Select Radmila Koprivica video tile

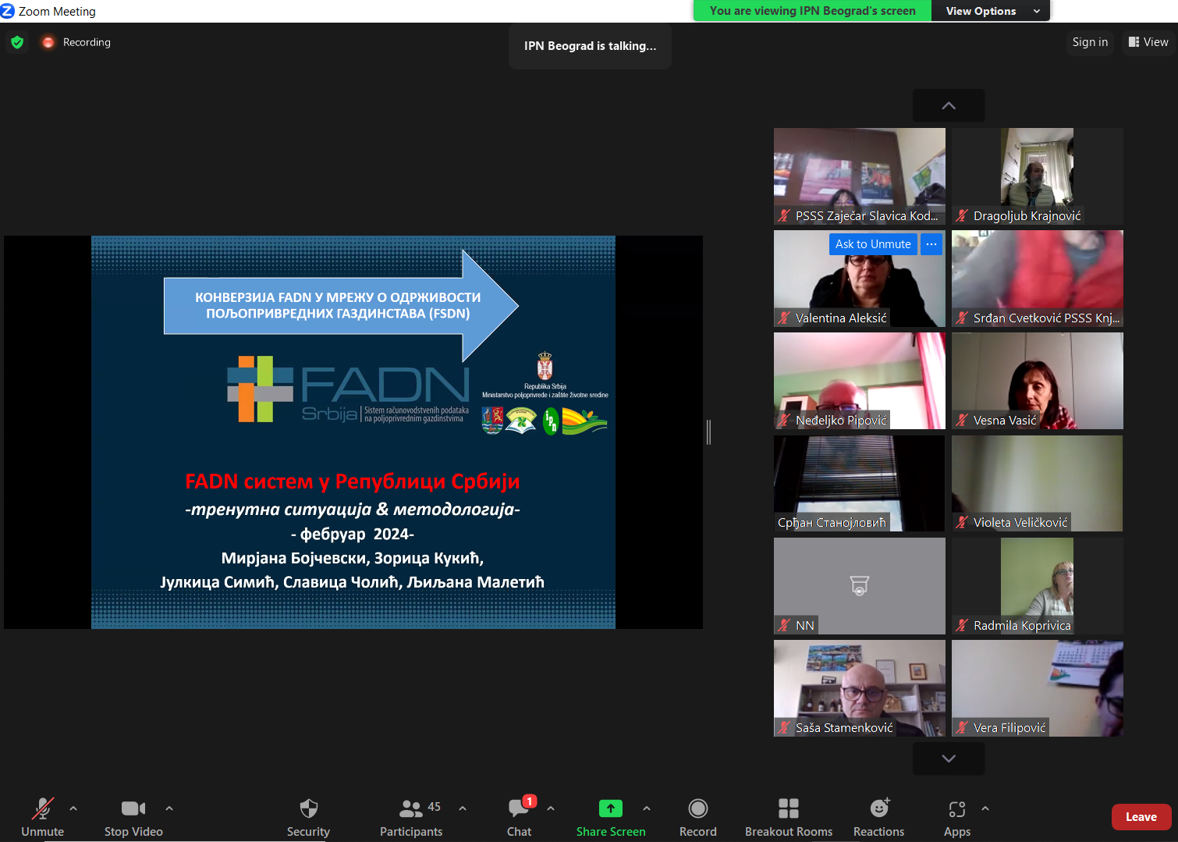pyautogui.click(x=1038, y=586)
